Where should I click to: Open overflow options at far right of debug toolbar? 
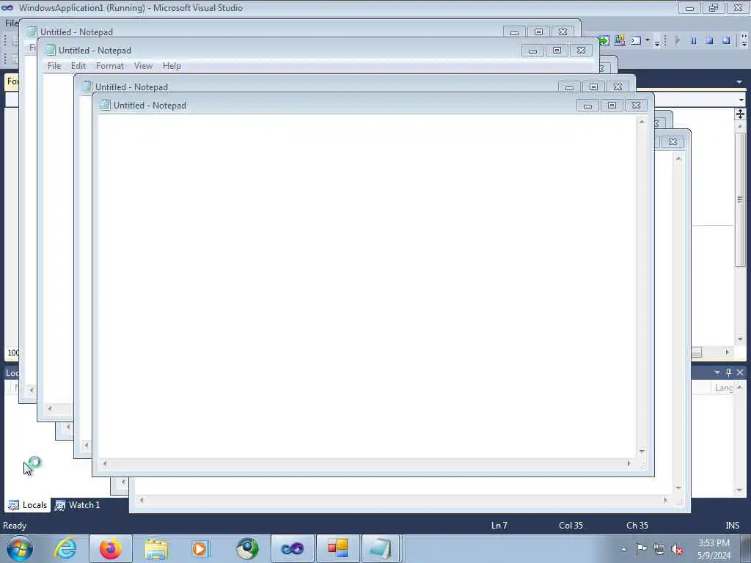point(744,41)
